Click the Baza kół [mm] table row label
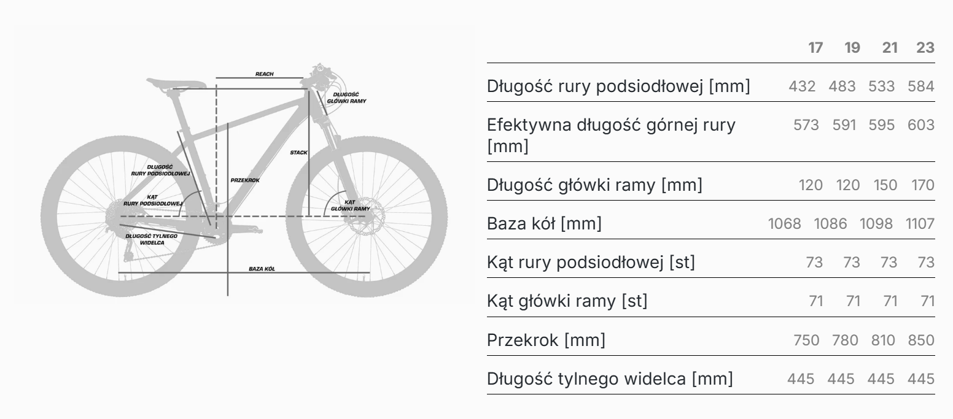The width and height of the screenshot is (953, 419). point(544,224)
